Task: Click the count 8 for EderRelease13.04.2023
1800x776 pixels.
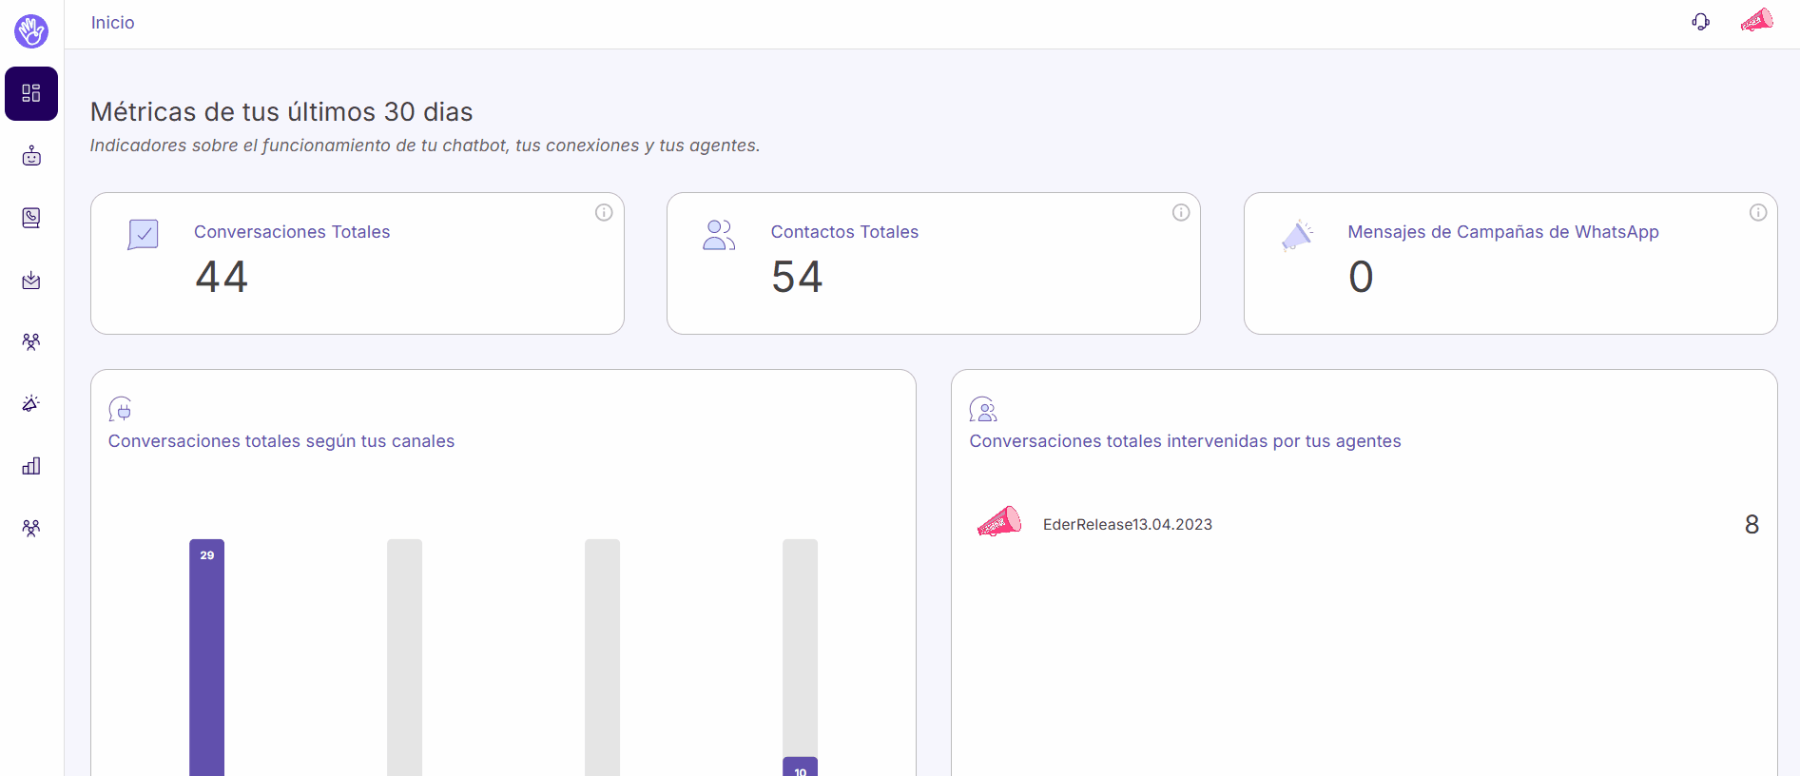Action: pos(1752,524)
